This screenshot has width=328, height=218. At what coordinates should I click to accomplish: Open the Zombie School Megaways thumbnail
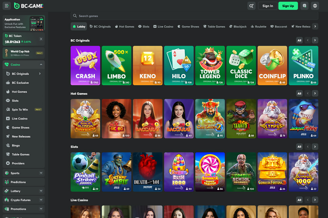click(x=241, y=172)
